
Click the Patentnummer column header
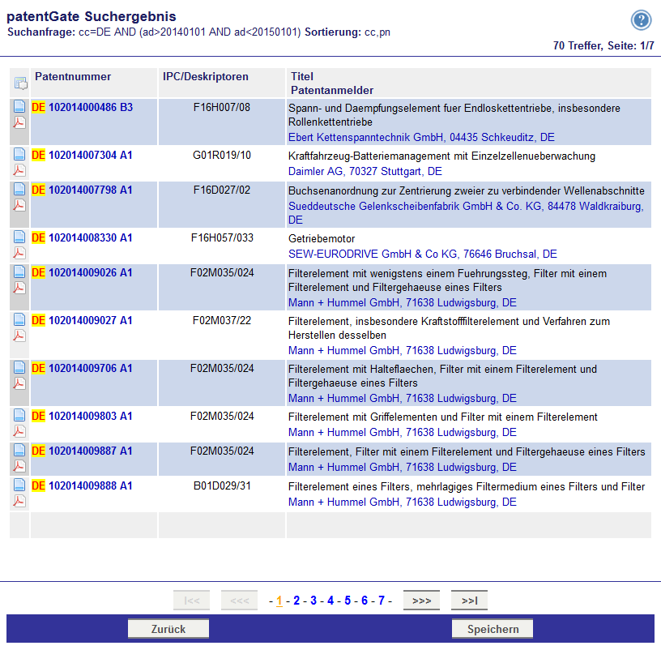[73, 76]
